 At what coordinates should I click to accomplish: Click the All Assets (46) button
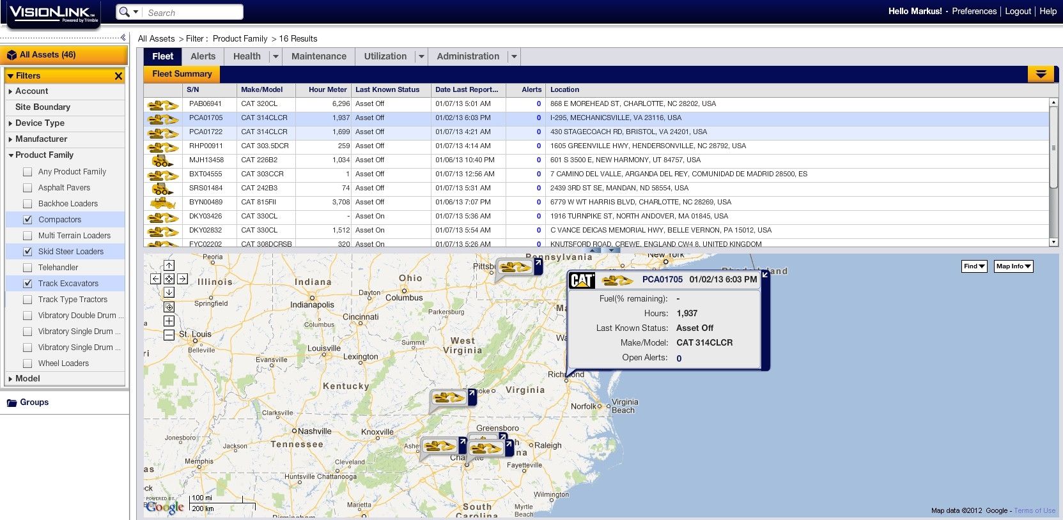coord(64,55)
